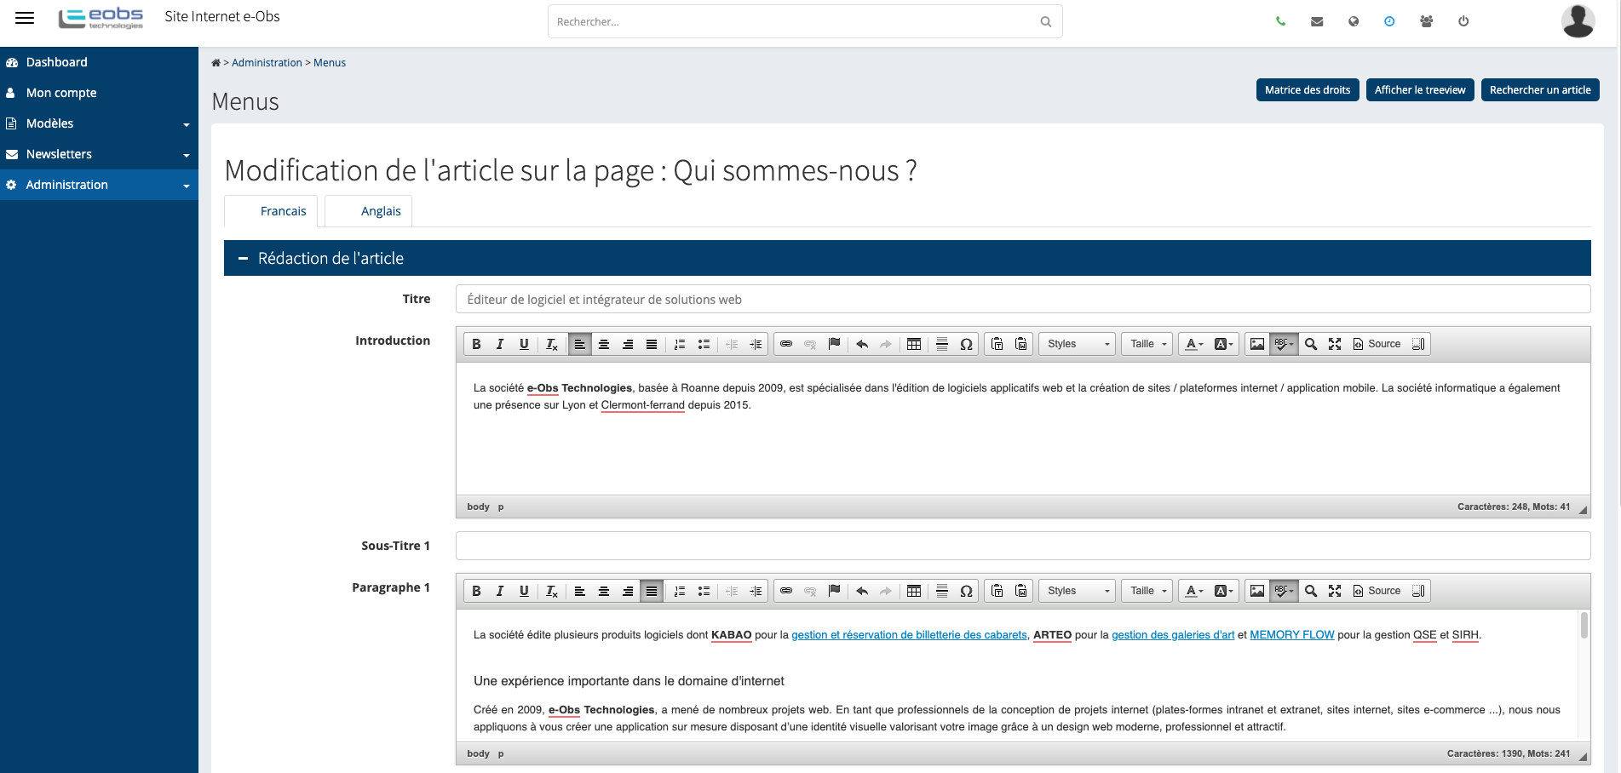
Task: Open the users group icon
Action: (1426, 21)
